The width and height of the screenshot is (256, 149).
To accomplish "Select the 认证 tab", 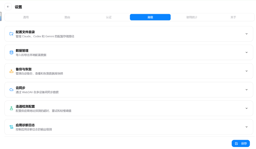I will [x=109, y=17].
